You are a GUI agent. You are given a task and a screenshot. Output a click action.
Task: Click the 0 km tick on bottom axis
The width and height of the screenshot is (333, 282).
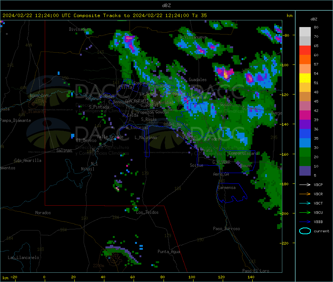click(44, 277)
